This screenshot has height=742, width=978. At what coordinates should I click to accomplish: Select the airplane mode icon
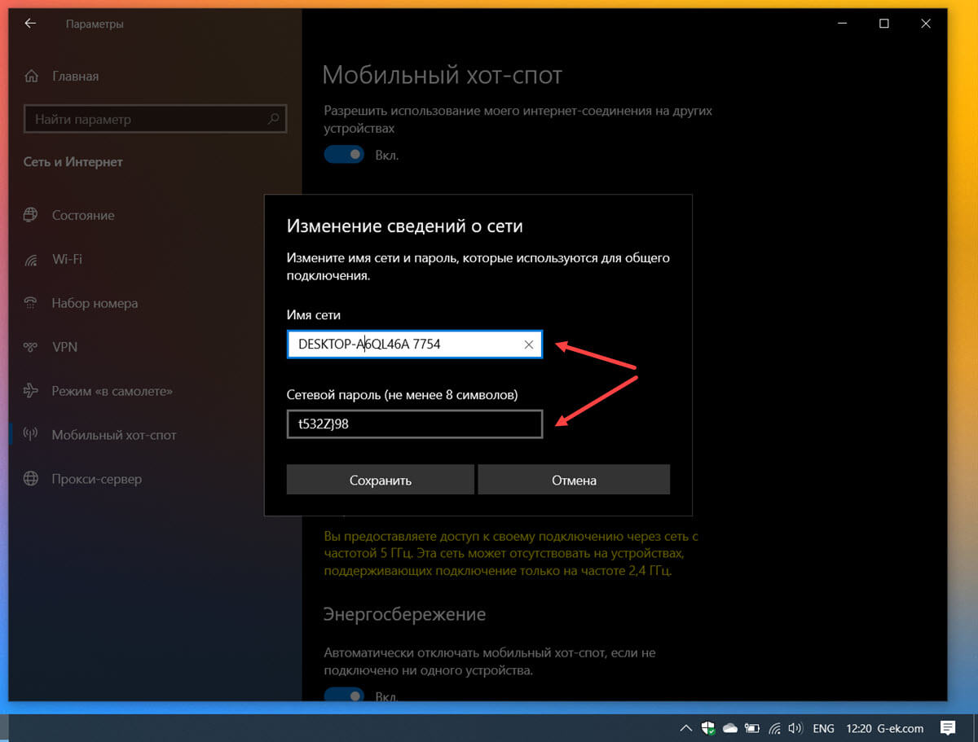(x=31, y=391)
